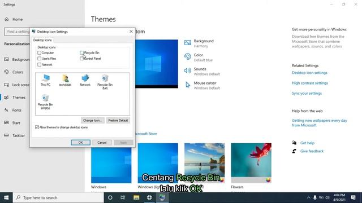Click the current theme preview image
The image size is (362, 203).
(x=157, y=64)
